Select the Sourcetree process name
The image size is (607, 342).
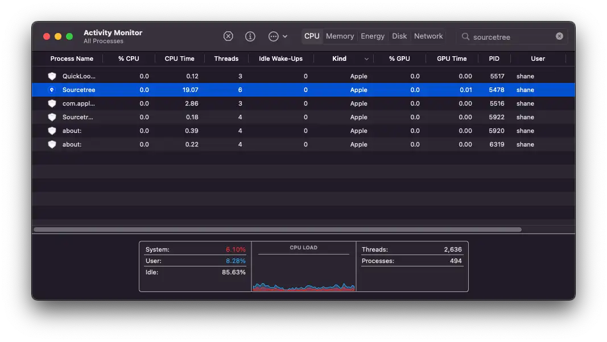(x=79, y=90)
